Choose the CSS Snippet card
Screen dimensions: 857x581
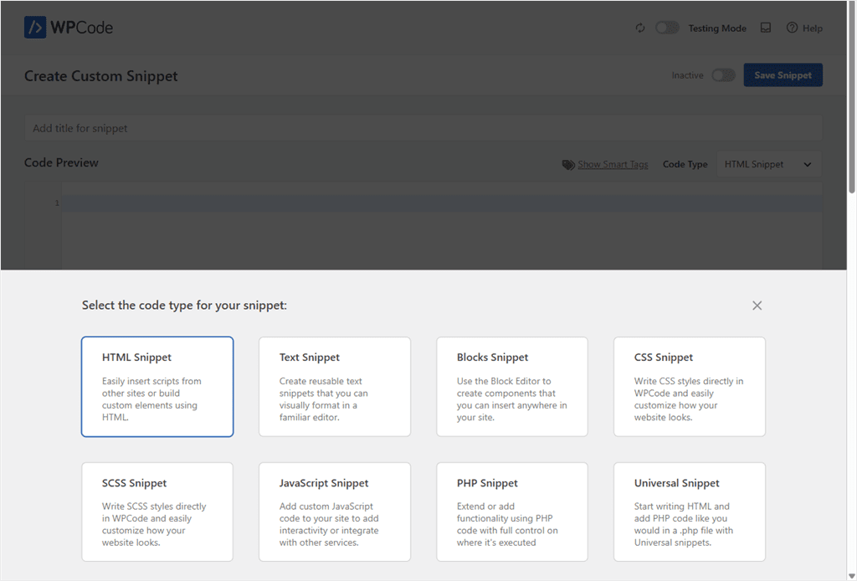pos(690,387)
